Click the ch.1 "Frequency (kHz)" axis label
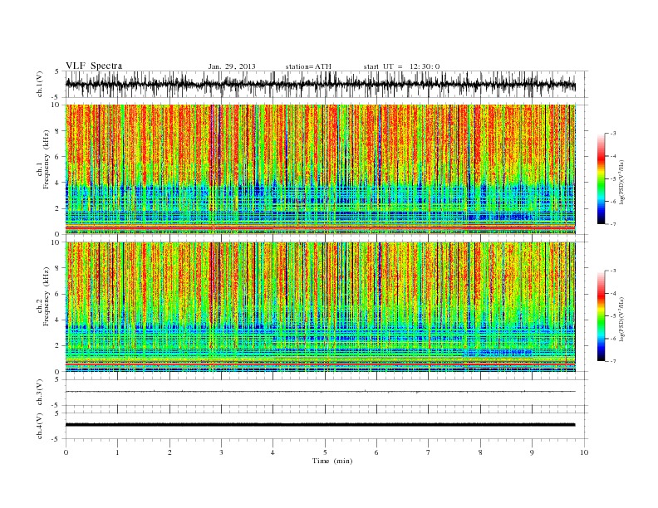Image resolution: width=658 pixels, height=508 pixels. 46,159
